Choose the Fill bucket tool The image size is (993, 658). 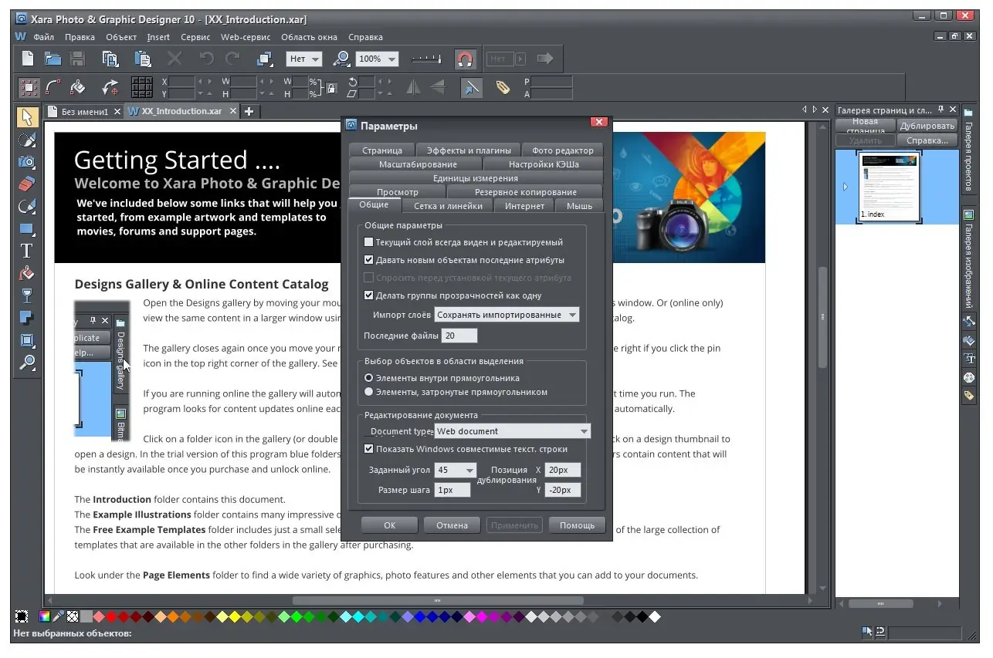[x=27, y=273]
